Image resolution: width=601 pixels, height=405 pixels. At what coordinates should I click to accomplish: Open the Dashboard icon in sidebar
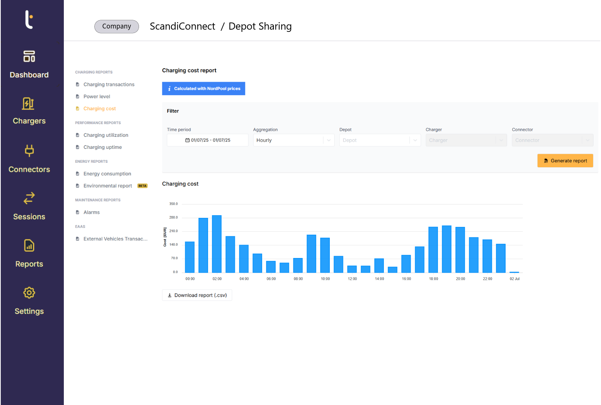click(29, 57)
